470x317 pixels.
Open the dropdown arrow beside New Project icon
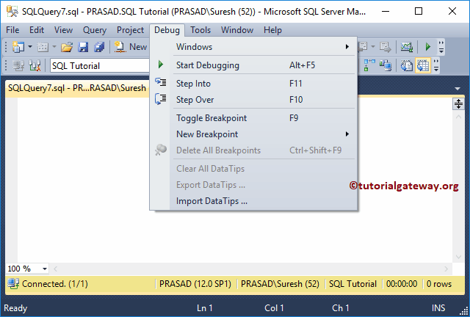[x=29, y=47]
